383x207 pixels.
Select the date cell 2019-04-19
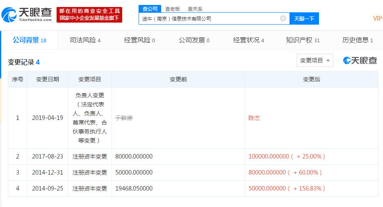click(48, 118)
